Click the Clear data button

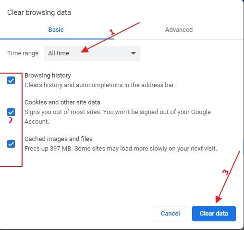tap(214, 214)
